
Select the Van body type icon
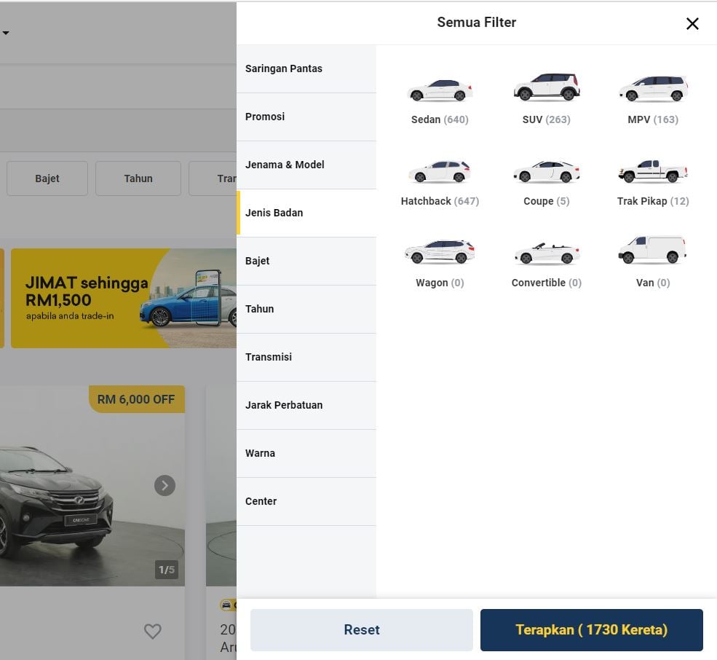(x=653, y=251)
